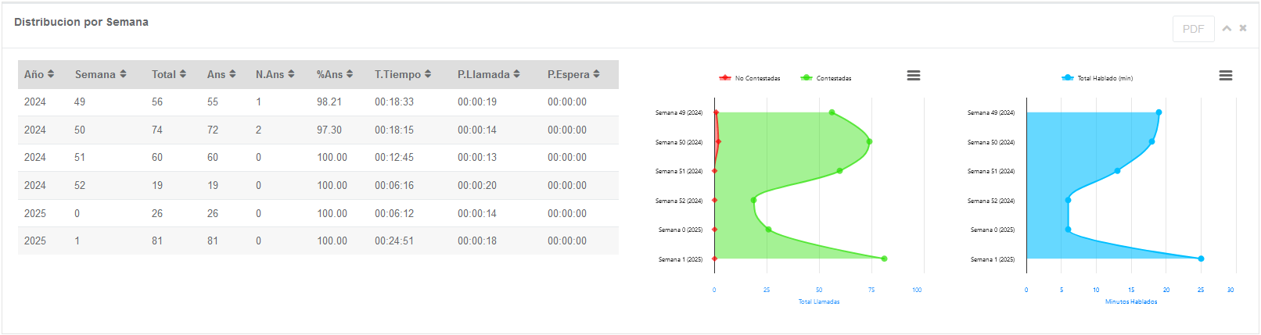This screenshot has width=1261, height=335.
Task: Click the T.Tiempo column sort arrows
Action: [428, 74]
